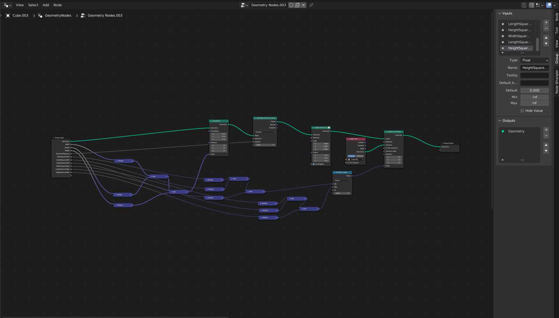Collapse the Transform node
The width and height of the screenshot is (559, 318).
click(211, 121)
